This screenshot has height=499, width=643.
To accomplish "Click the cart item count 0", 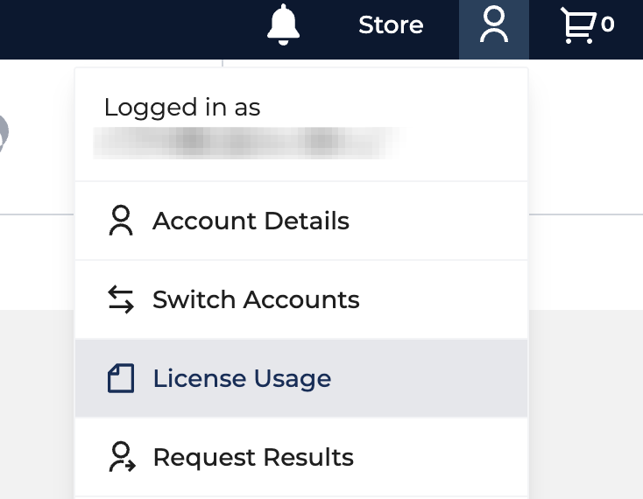I will point(607,25).
